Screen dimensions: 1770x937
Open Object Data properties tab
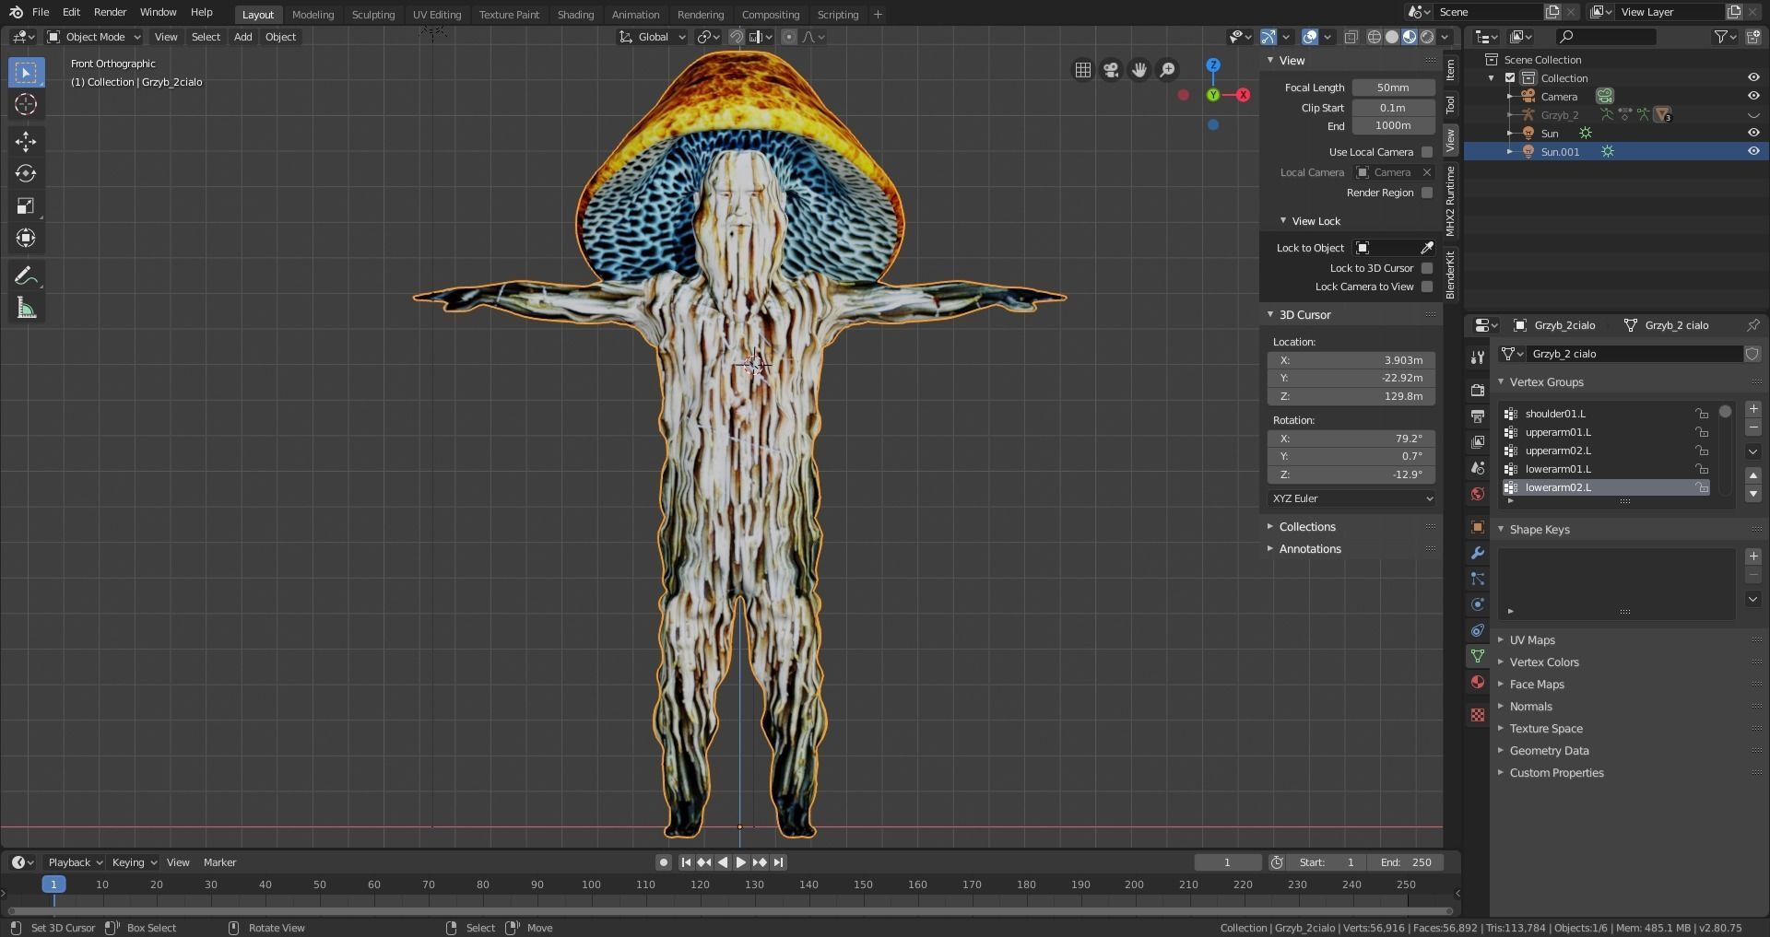click(1478, 656)
